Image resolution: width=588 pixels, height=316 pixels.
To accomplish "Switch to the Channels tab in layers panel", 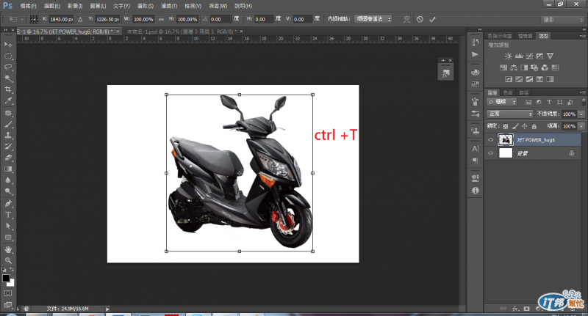I will (x=508, y=92).
